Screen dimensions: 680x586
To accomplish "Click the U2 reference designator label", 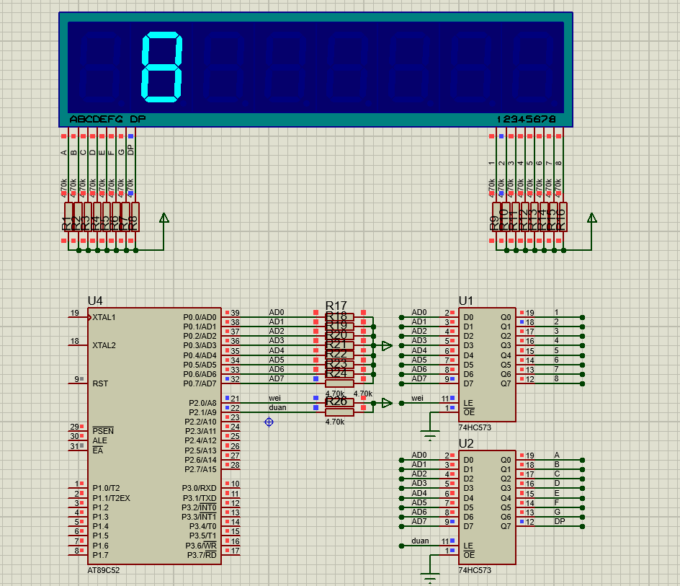I will point(466,443).
